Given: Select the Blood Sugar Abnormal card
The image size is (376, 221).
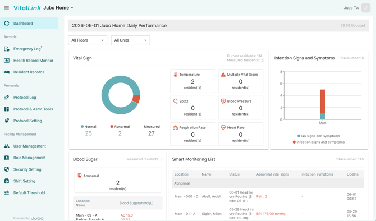Looking at the screenshot, I should pos(118,182).
